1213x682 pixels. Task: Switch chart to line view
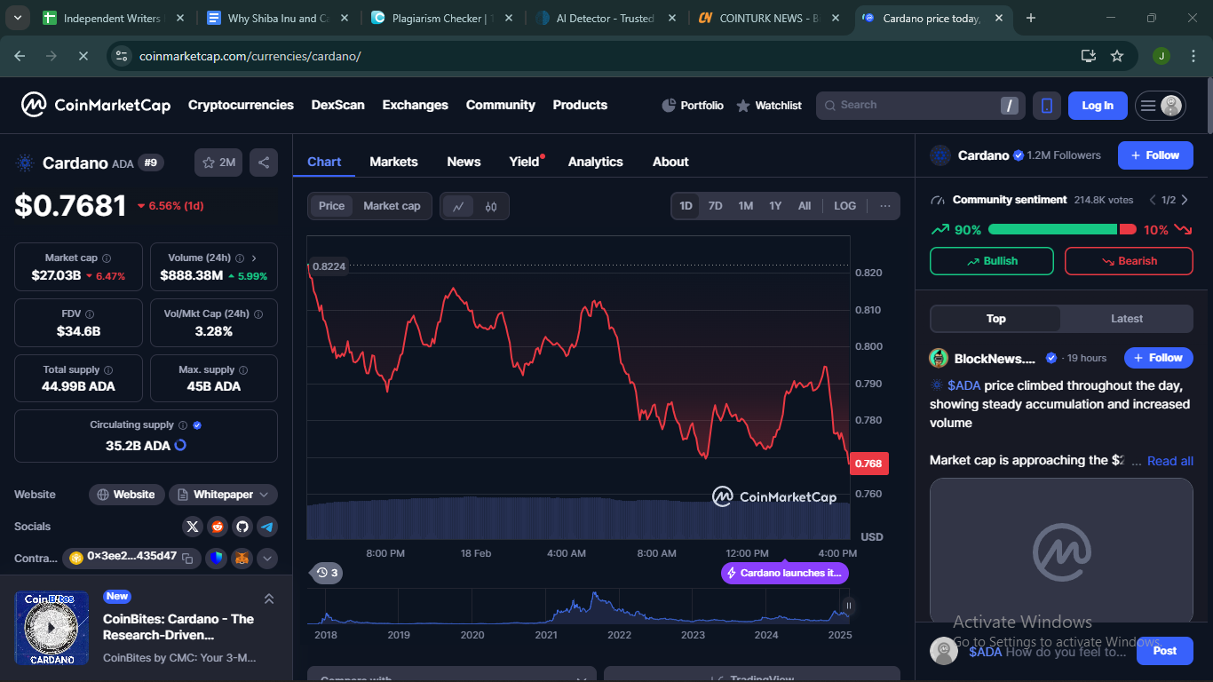(458, 206)
